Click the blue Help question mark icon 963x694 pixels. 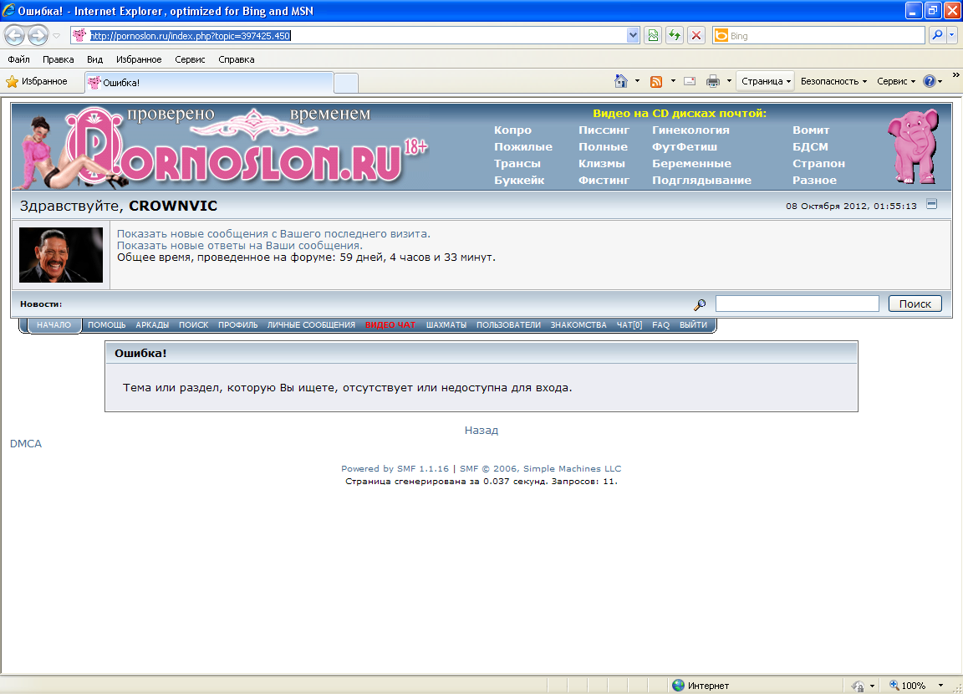tap(929, 81)
